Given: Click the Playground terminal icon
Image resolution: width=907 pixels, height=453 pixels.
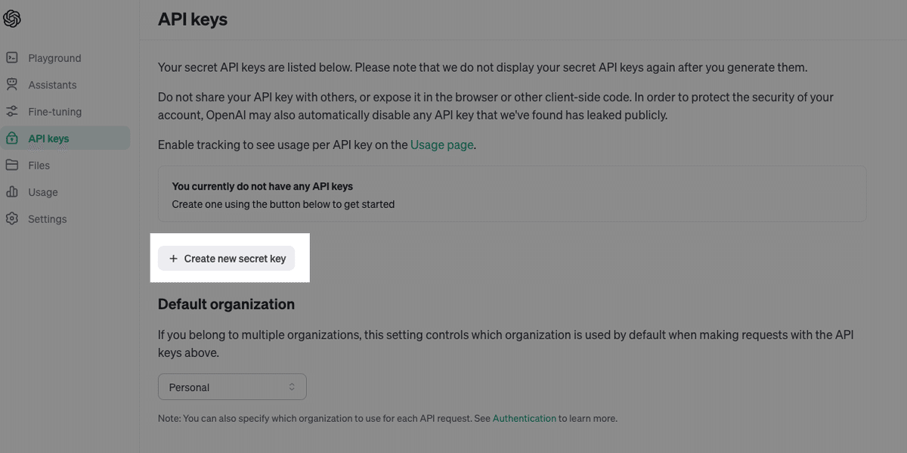Looking at the screenshot, I should tap(12, 57).
